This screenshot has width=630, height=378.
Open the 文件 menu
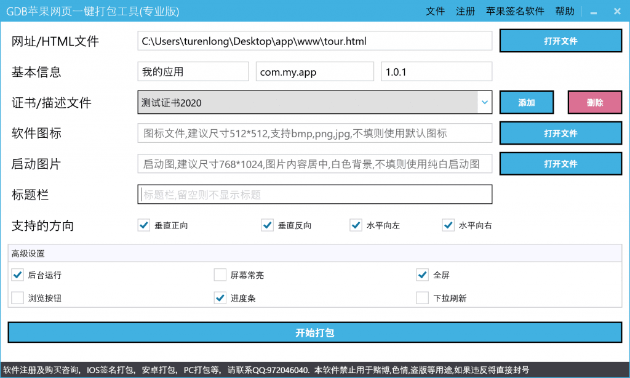pos(435,11)
